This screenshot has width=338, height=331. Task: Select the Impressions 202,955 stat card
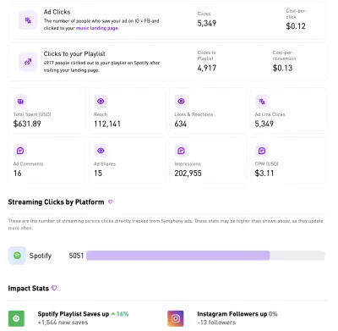208,161
